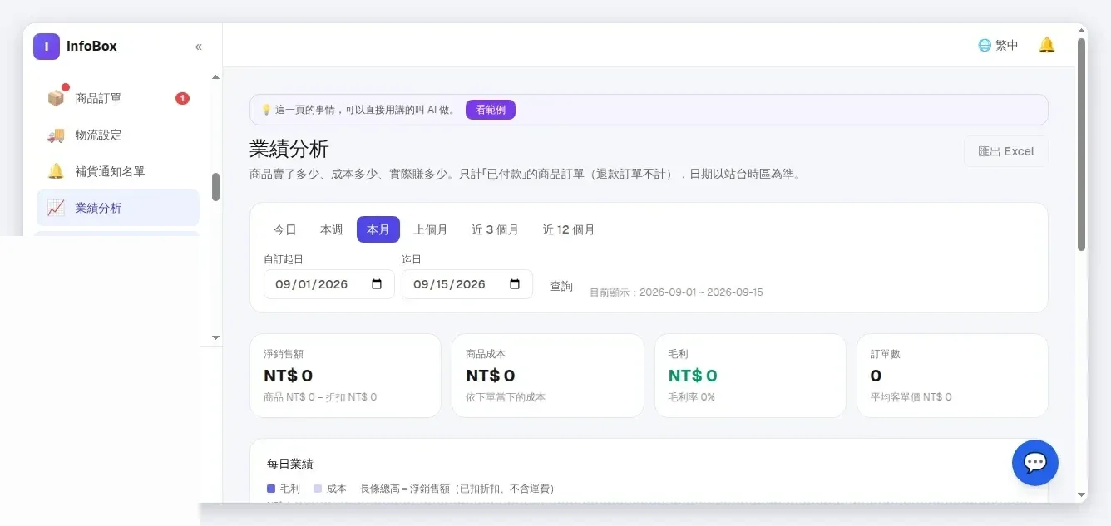Screen dimensions: 1111x526
Task: Click 商品 NT$ 0 − 折扣 NT$ 0 text
Action: click(x=320, y=397)
